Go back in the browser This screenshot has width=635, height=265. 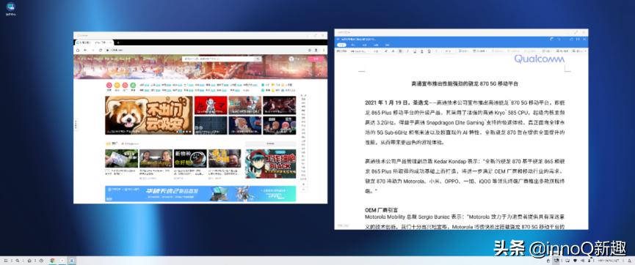pos(85,50)
